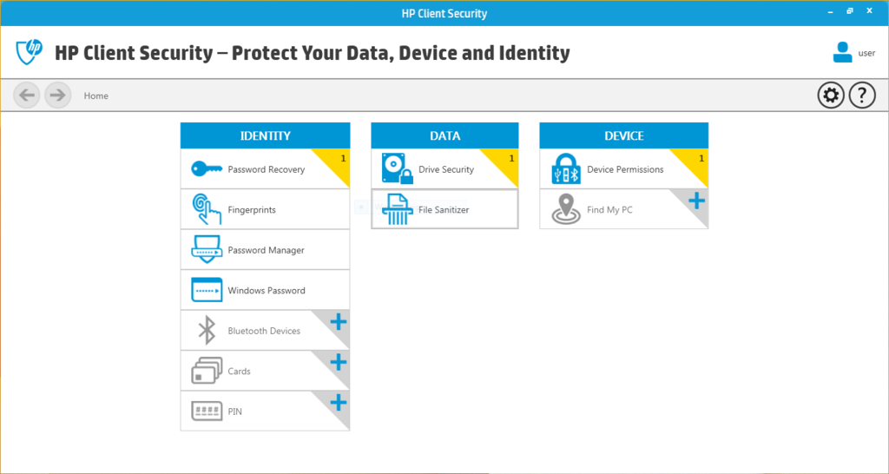Open help with the question mark icon
This screenshot has width=889, height=474.
[x=862, y=95]
